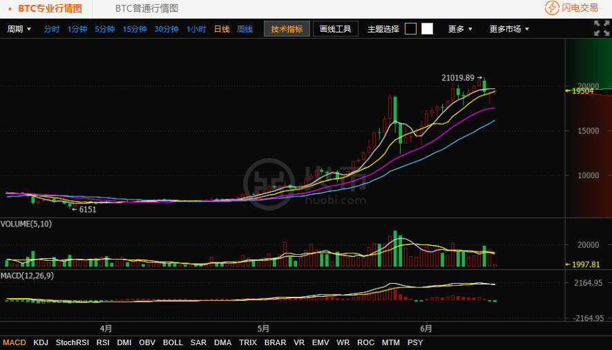The width and height of the screenshot is (612, 350).
Task: Select the dark theme color swatch
Action: click(410, 29)
